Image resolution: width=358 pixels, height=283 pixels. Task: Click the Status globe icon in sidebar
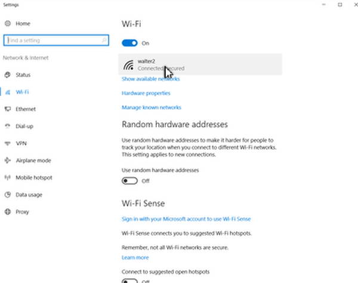pyautogui.click(x=8, y=75)
